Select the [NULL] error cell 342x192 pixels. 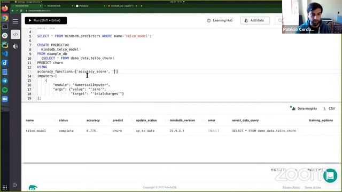(213, 131)
